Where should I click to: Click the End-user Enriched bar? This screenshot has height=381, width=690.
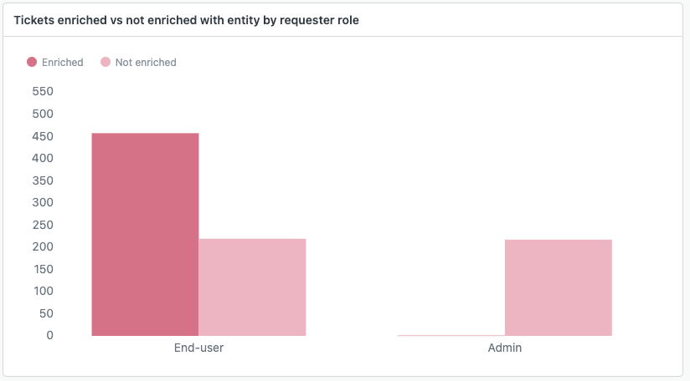[145, 234]
